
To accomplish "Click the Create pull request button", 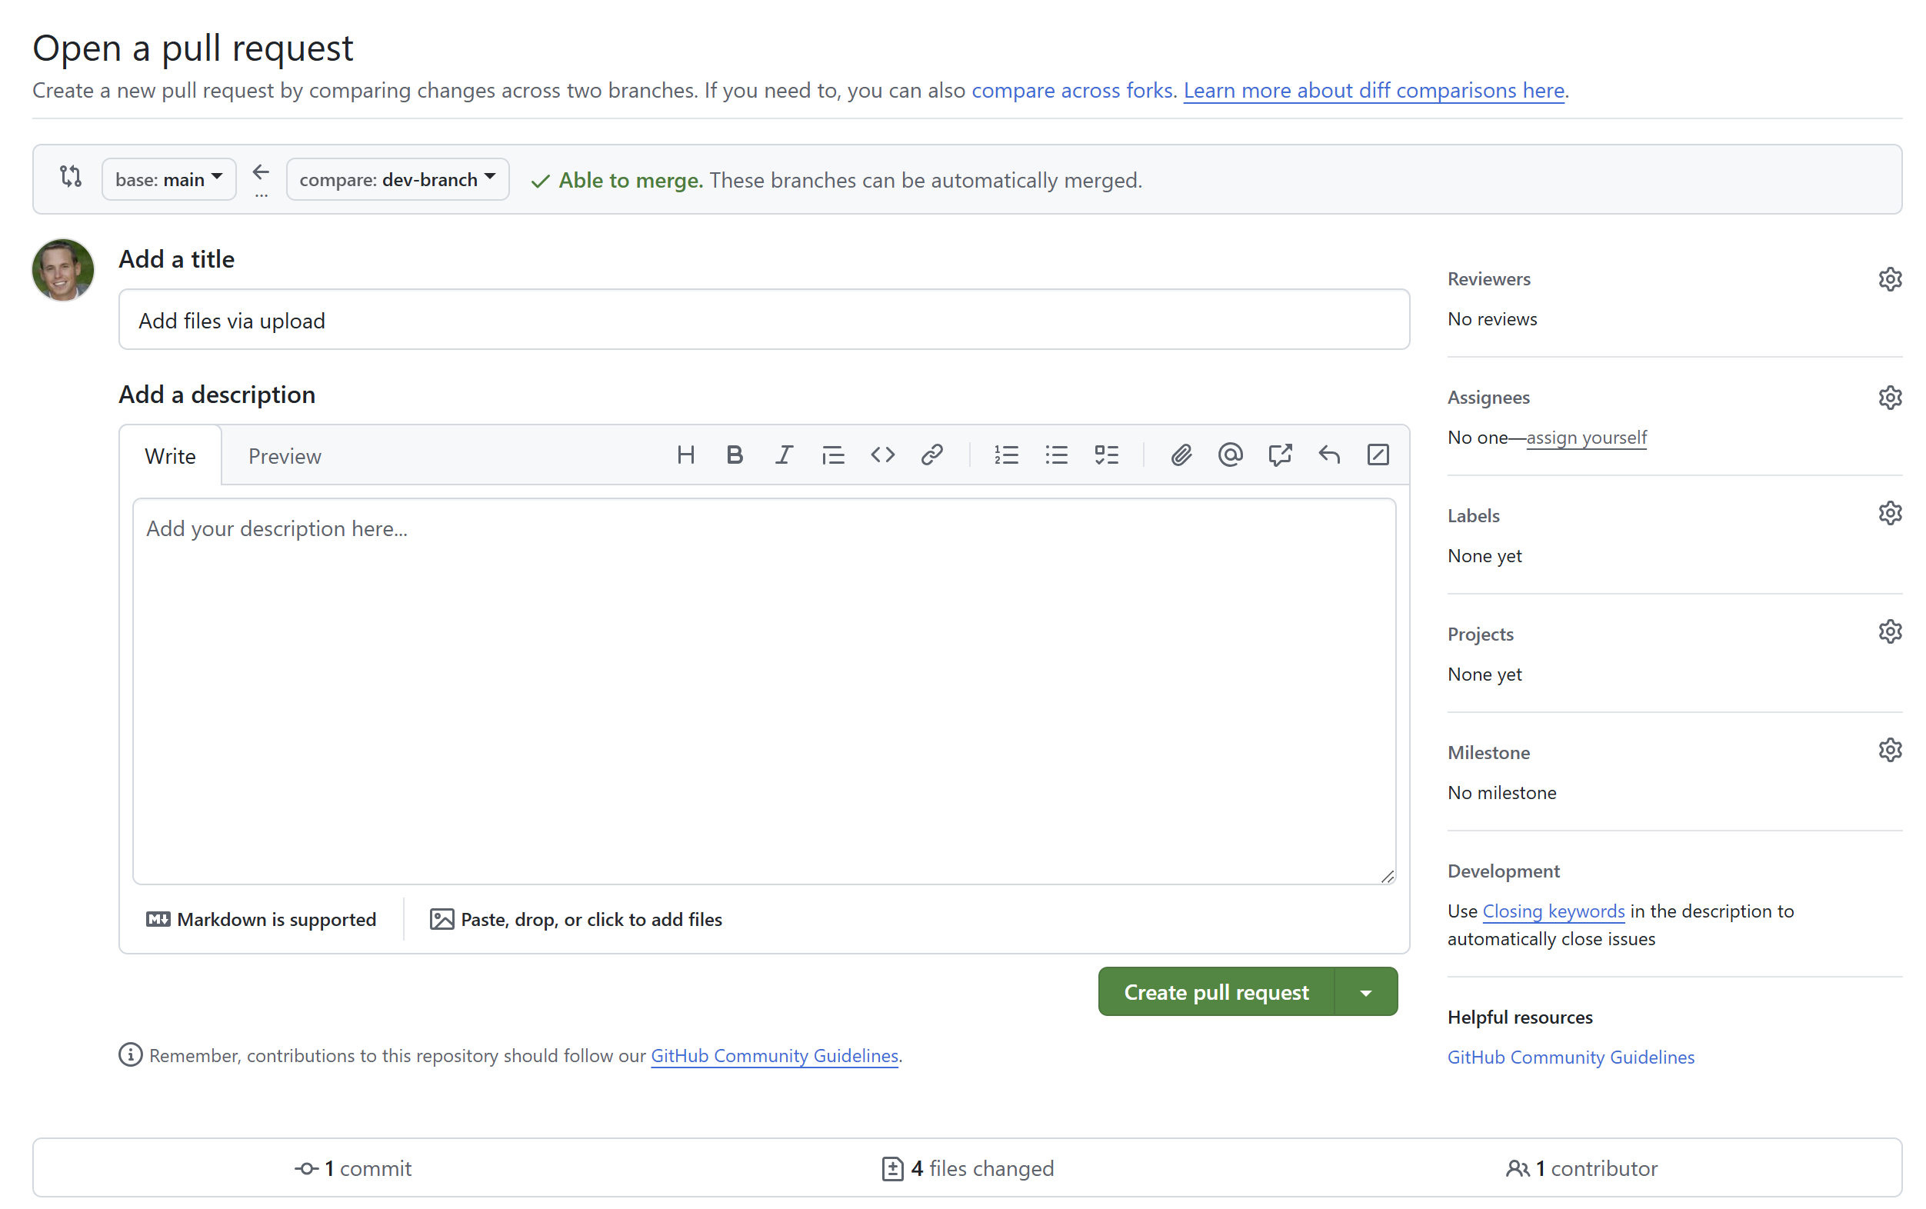I will click(x=1215, y=991).
